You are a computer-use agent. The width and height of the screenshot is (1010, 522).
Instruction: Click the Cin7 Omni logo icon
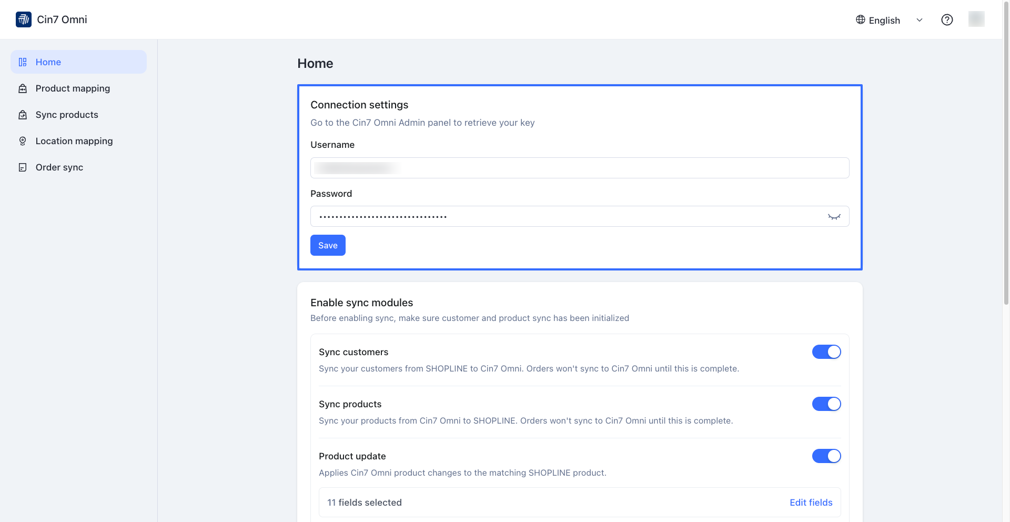tap(24, 19)
